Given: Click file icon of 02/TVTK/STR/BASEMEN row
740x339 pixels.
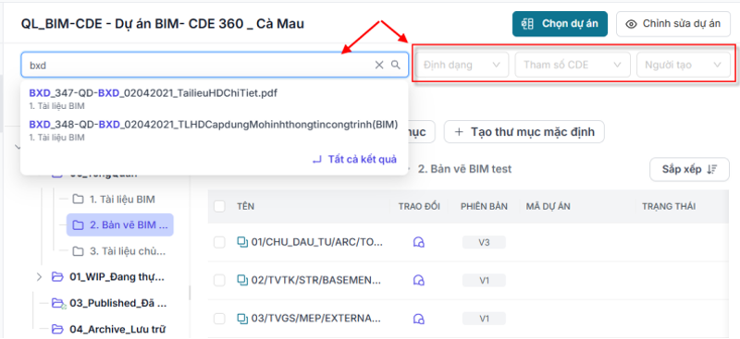Looking at the screenshot, I should [x=242, y=281].
